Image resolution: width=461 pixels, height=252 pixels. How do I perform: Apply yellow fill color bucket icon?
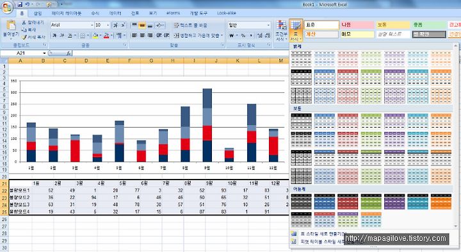click(x=95, y=36)
